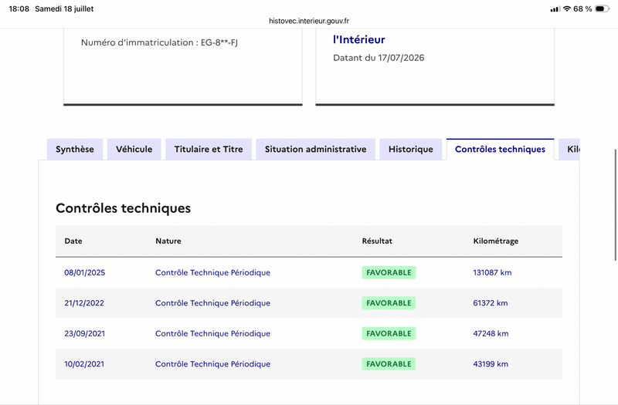618x405 pixels.
Task: Go to the Historique tab
Action: coord(411,149)
